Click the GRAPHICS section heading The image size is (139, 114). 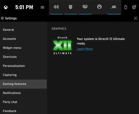click(59, 29)
